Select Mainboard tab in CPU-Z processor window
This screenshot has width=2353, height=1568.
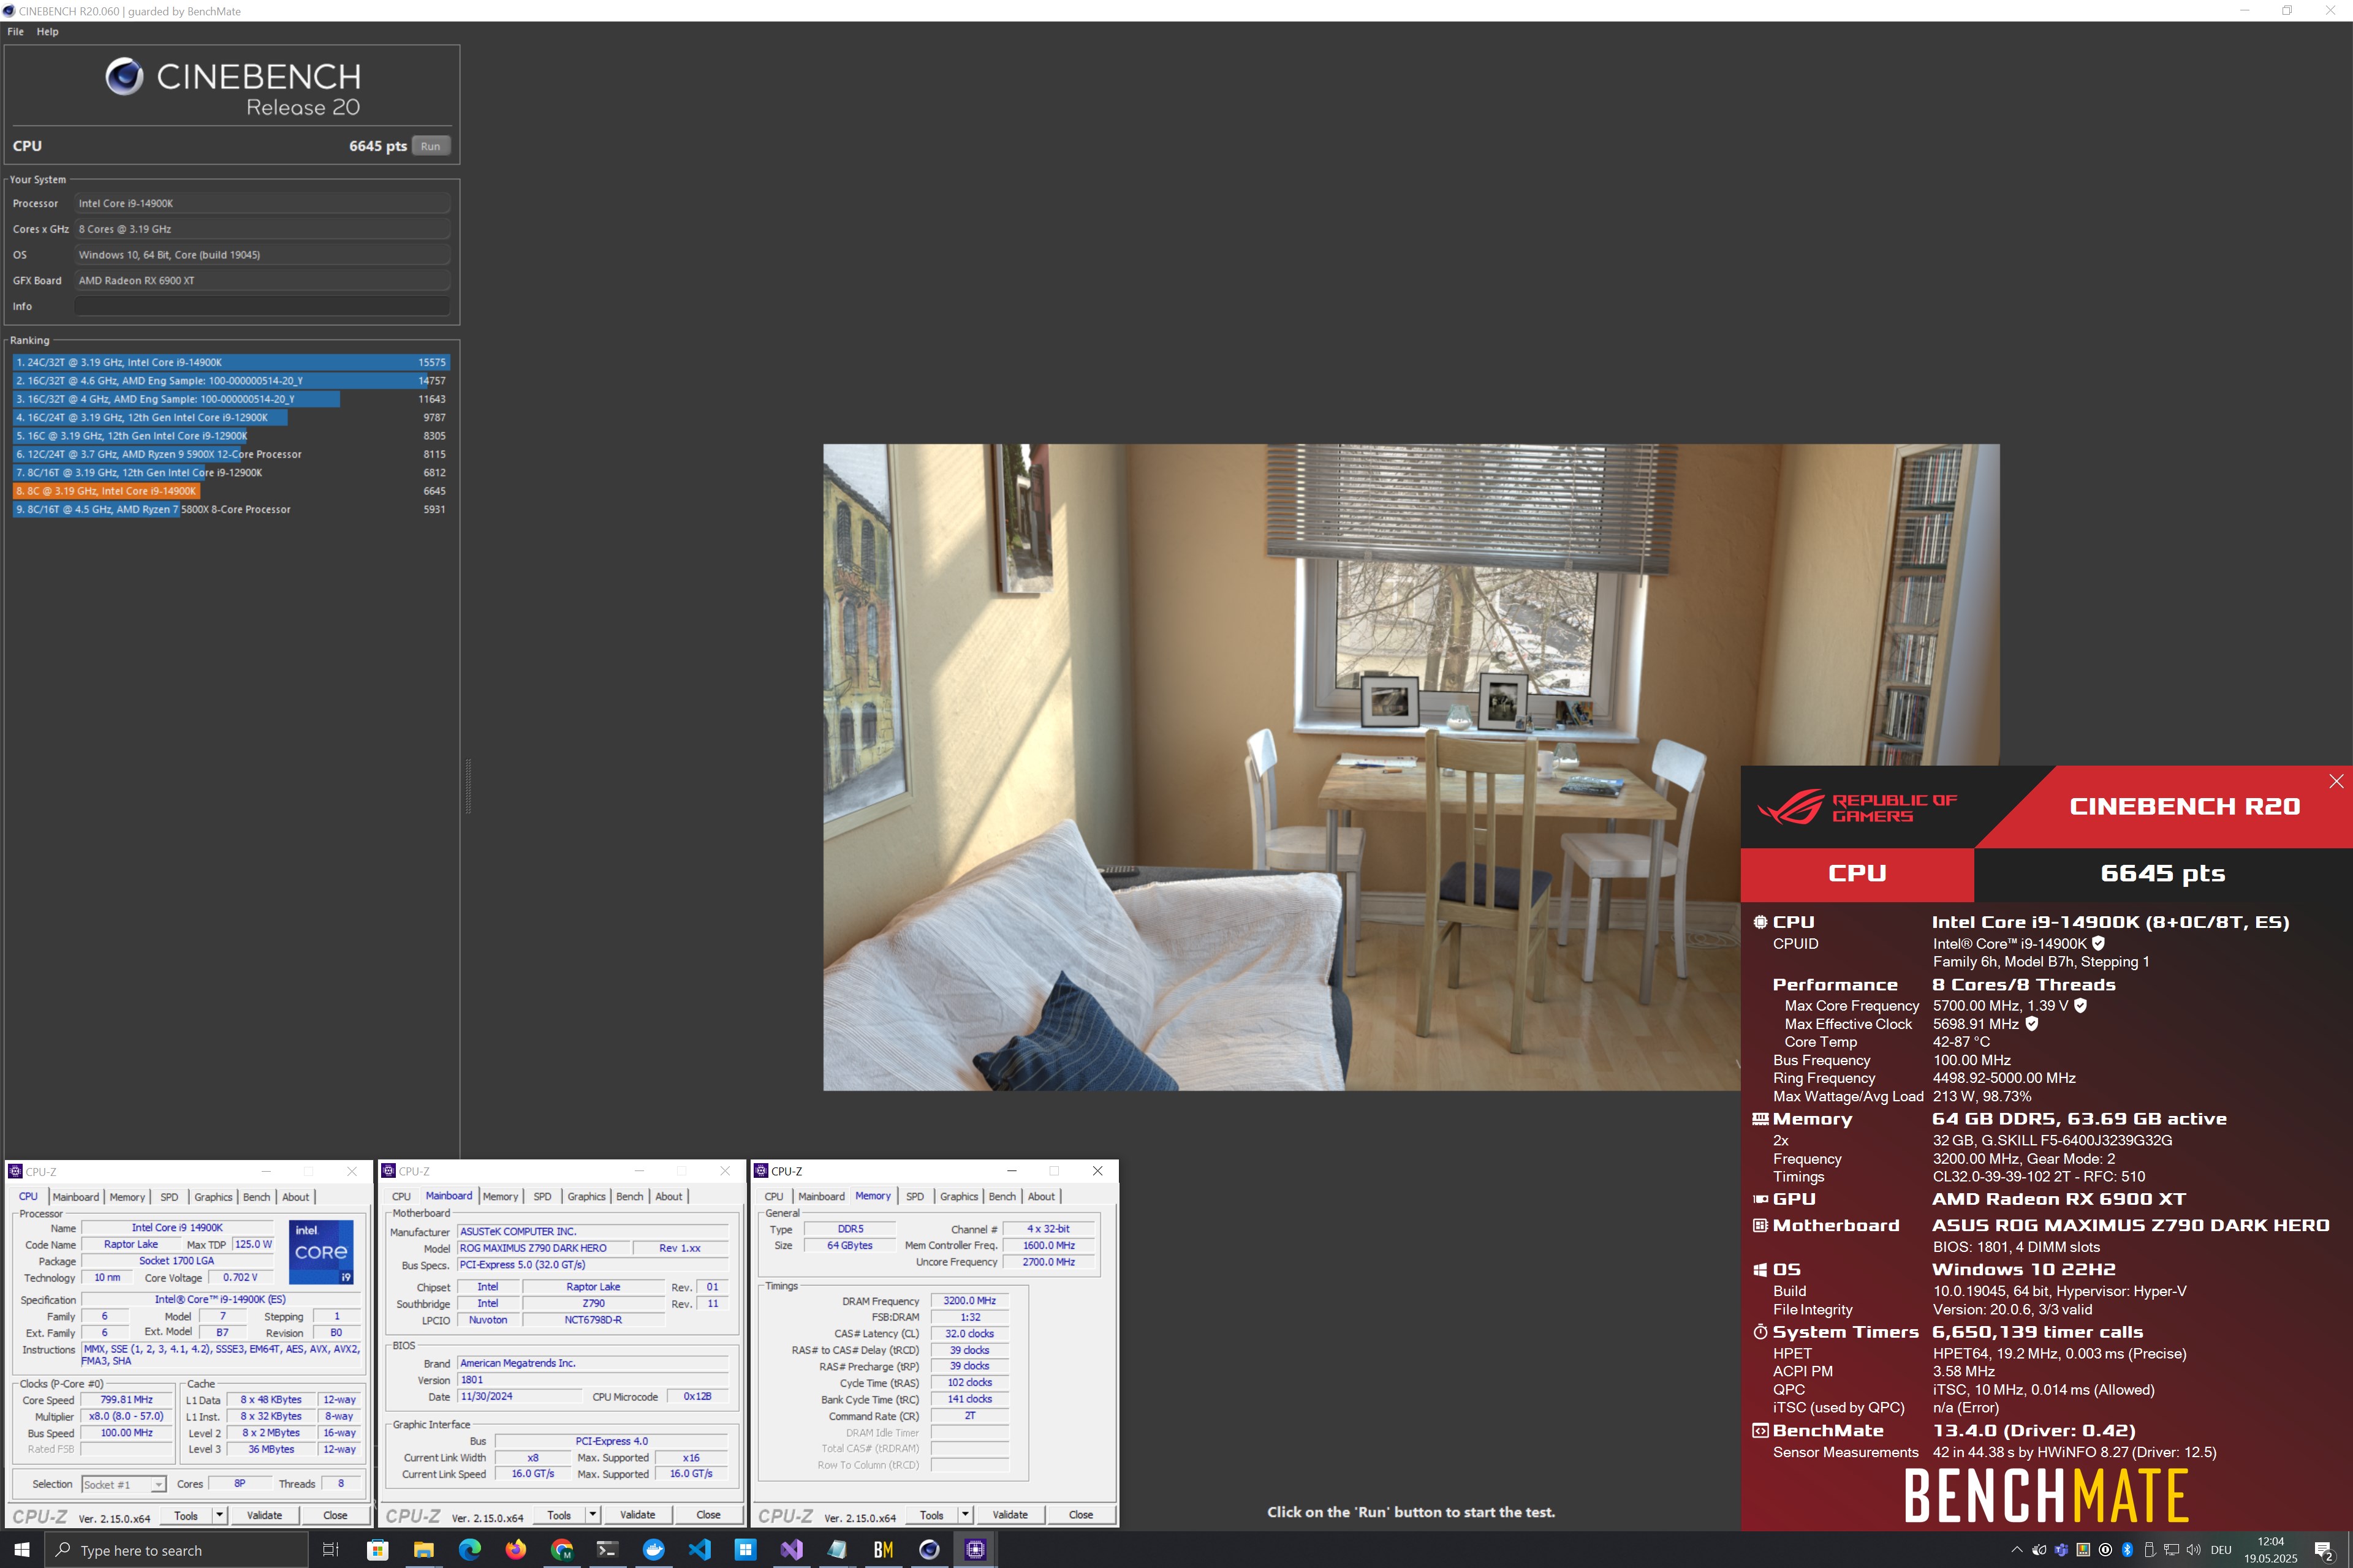76,1197
